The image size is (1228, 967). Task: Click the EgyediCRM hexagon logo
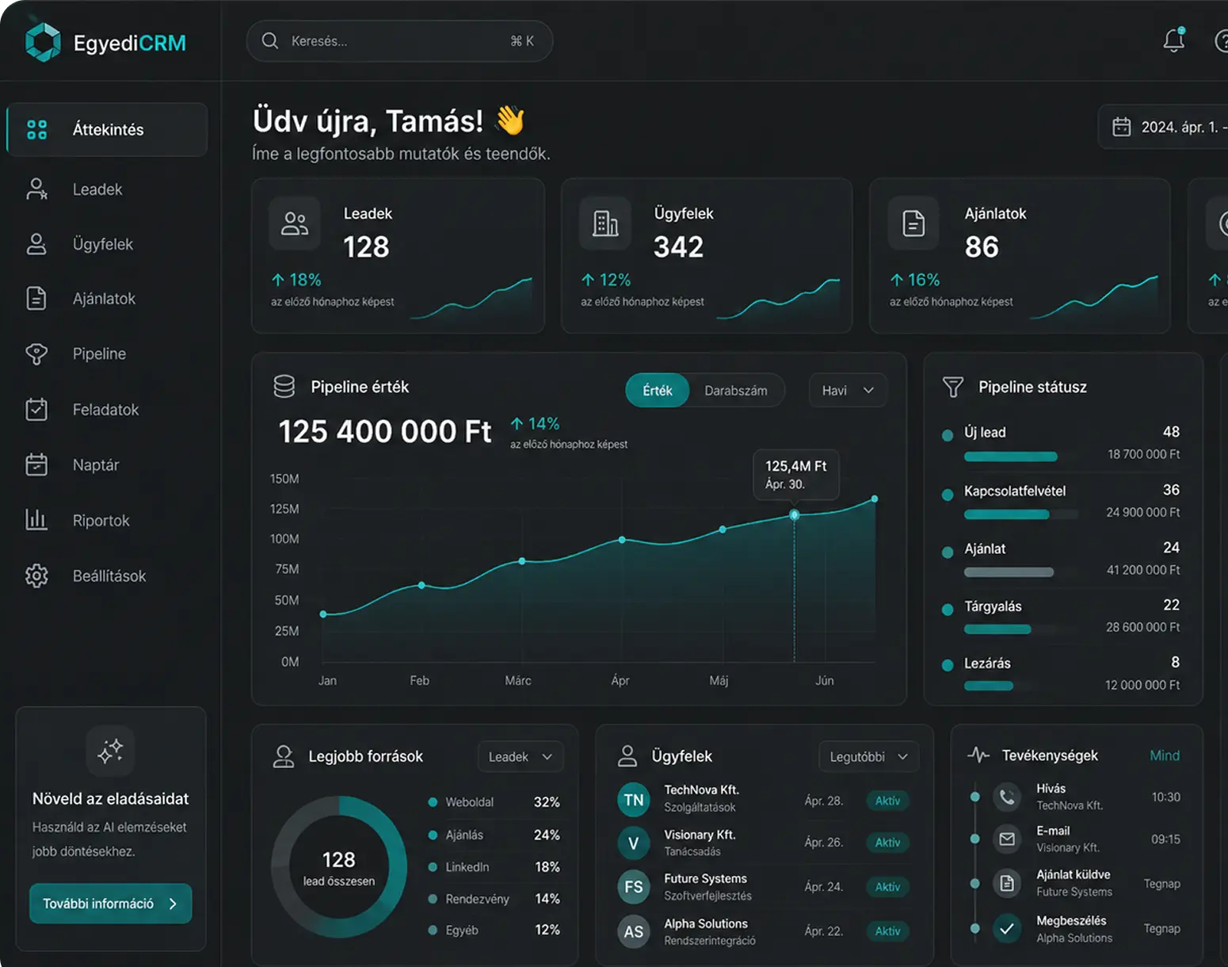pos(43,42)
